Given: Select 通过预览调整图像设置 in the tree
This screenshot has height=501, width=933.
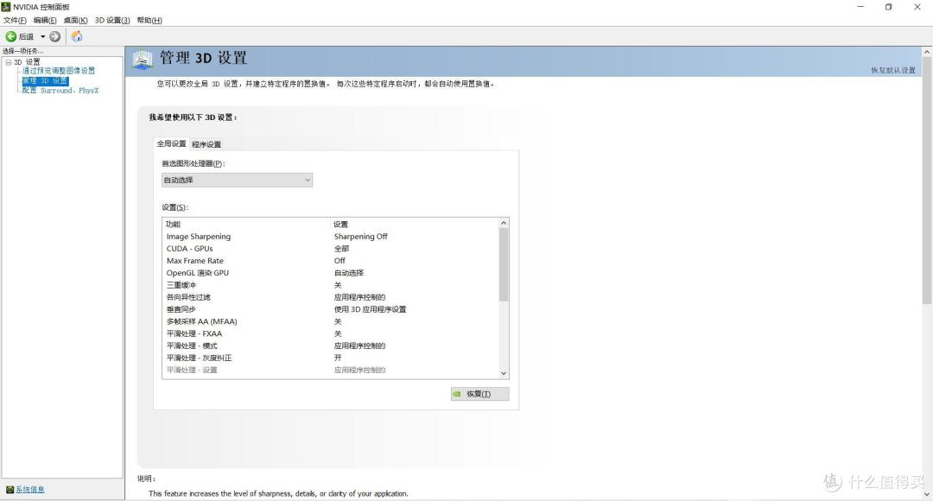Looking at the screenshot, I should pos(59,71).
